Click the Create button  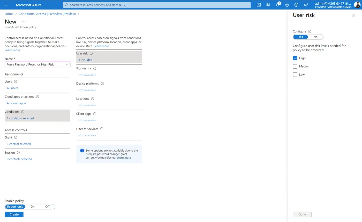[14, 215]
